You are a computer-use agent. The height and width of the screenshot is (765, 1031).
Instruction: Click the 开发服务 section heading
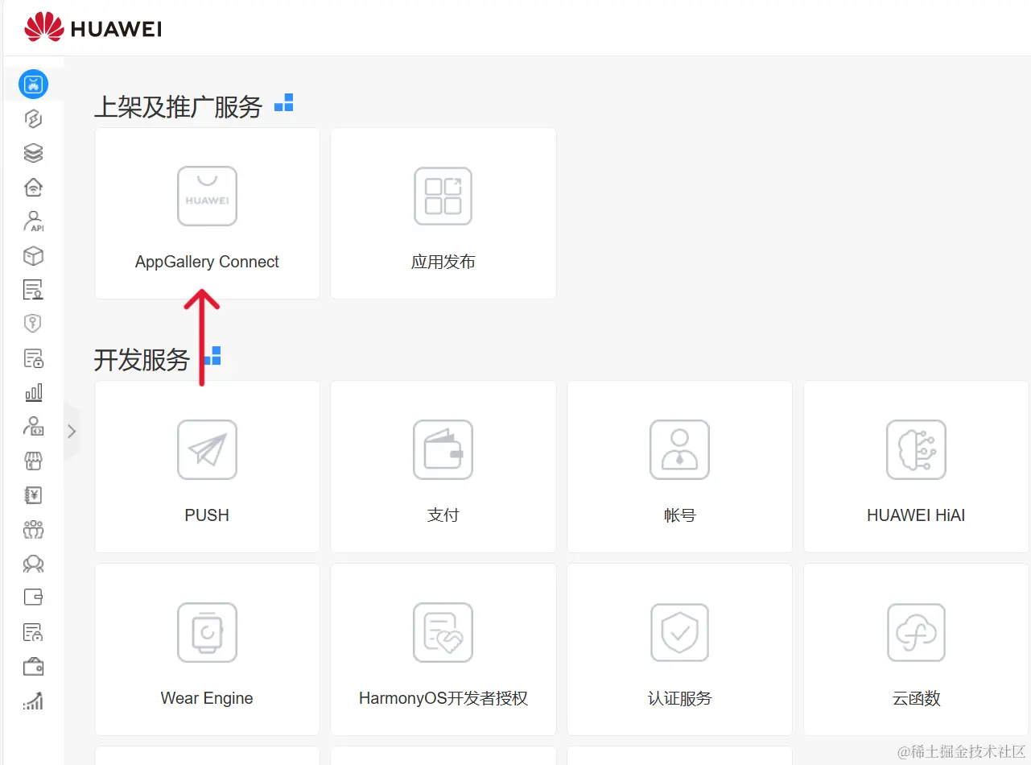pyautogui.click(x=142, y=359)
